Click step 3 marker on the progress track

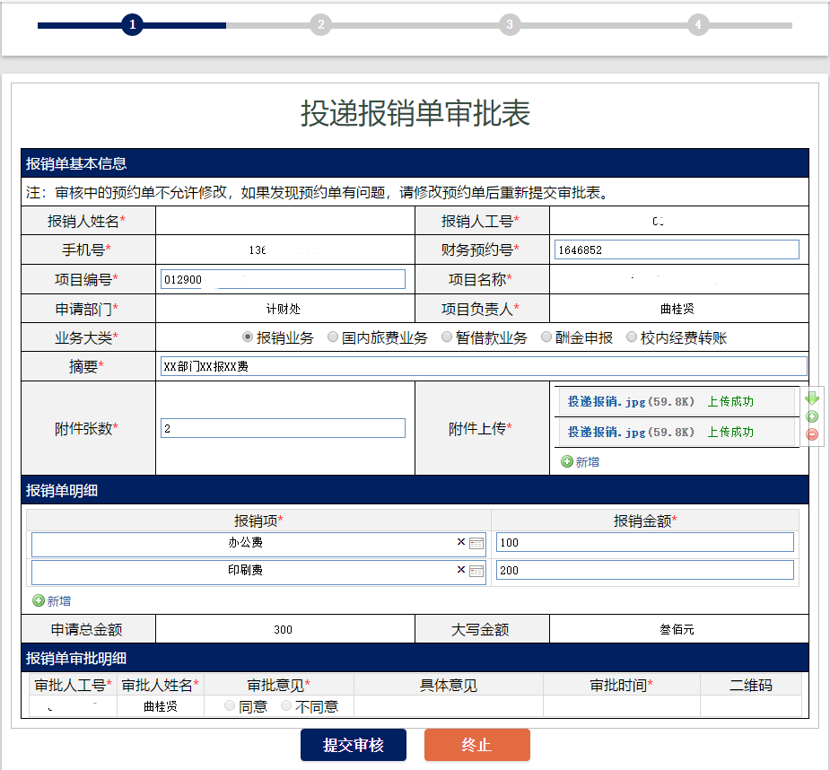click(510, 25)
